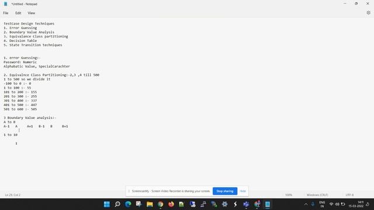Click '5. State Transition techniques' line
Viewport: 374px width, 210px height.
coord(33,45)
